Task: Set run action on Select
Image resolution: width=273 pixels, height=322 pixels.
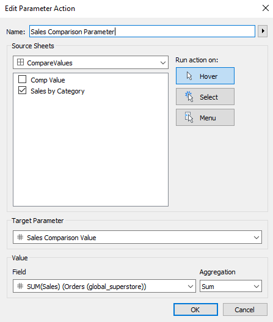Action: (x=205, y=97)
